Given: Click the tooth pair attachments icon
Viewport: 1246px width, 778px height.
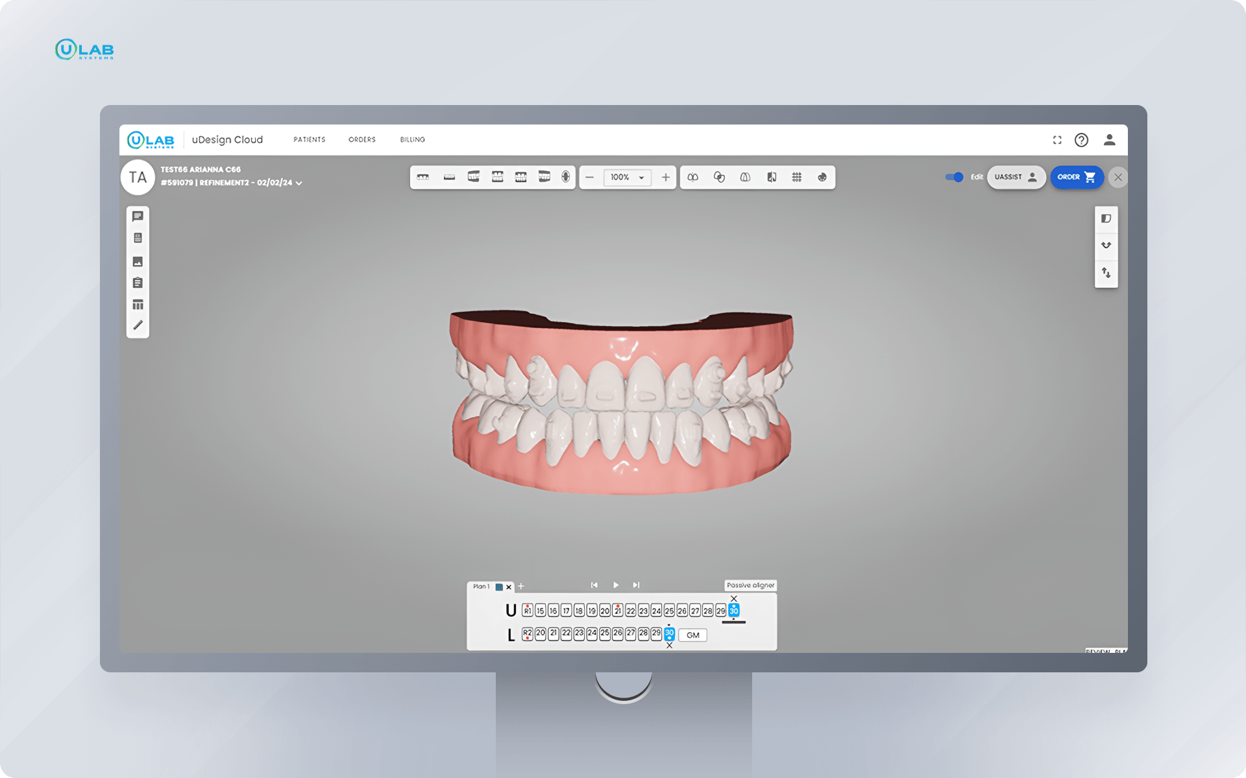Looking at the screenshot, I should 693,177.
